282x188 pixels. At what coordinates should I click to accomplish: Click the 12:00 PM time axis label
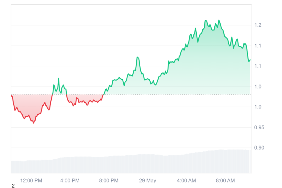click(x=31, y=181)
